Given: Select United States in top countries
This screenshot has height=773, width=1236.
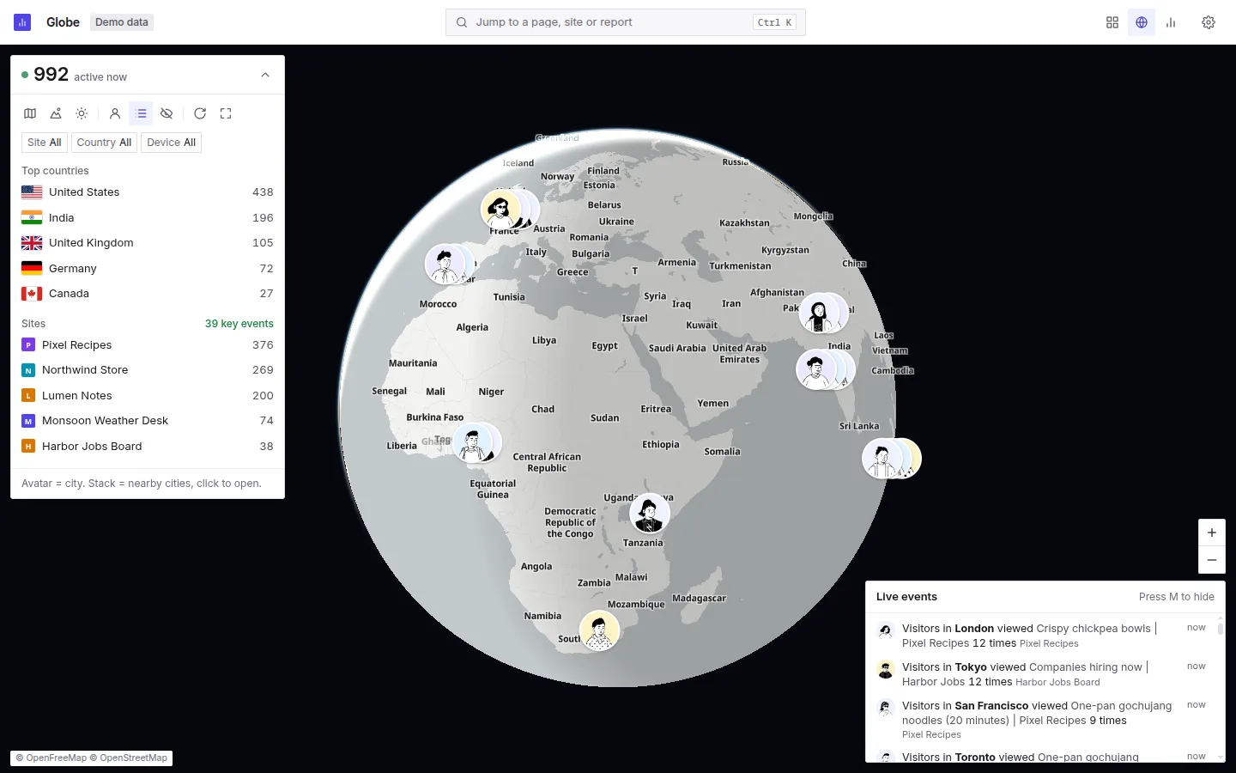Looking at the screenshot, I should (x=148, y=192).
